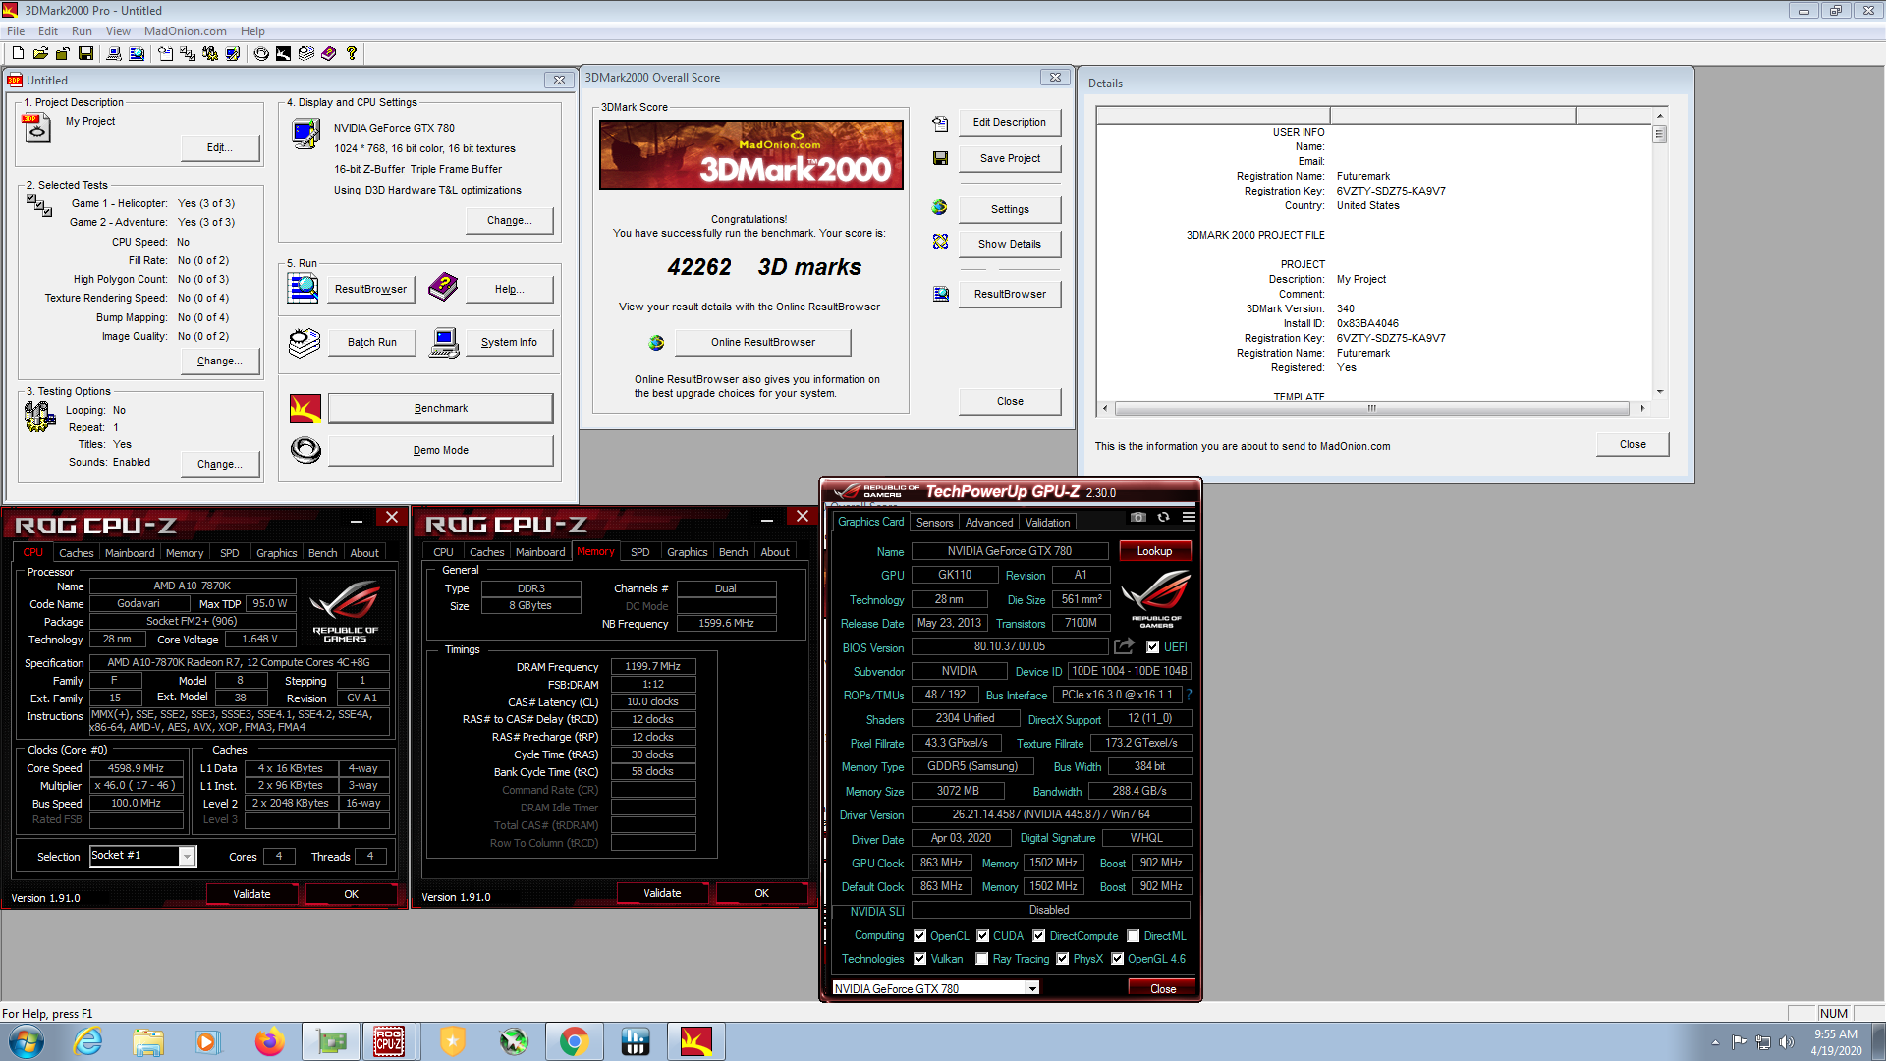Switch to Advanced tab in GPU-Z
The height and width of the screenshot is (1061, 1886).
tap(988, 523)
